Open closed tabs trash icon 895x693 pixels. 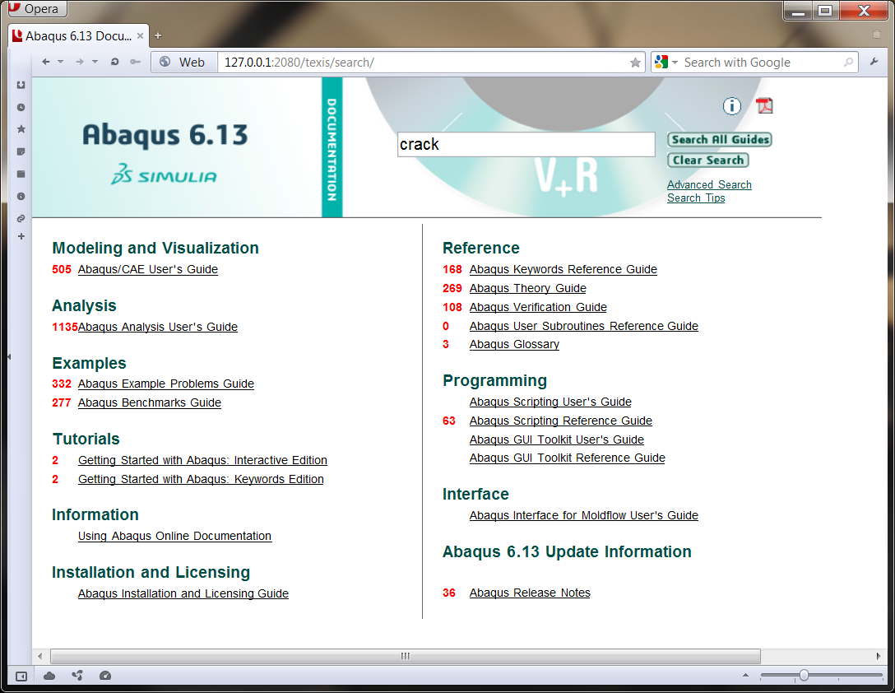pos(876,35)
